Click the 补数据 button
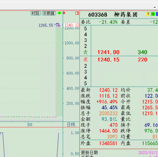This screenshot has height=157, width=158. (49, 13)
